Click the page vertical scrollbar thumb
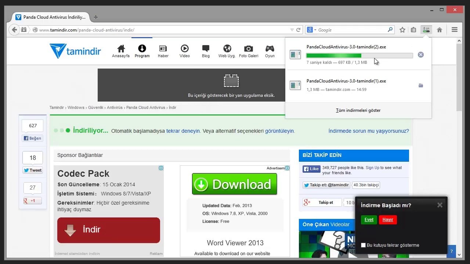The height and width of the screenshot is (264, 470). [459, 77]
